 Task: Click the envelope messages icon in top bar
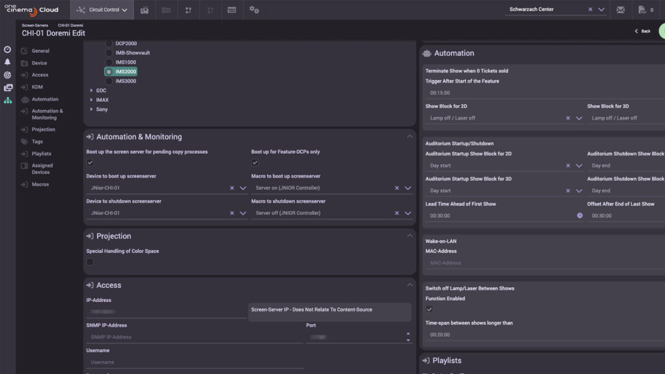click(x=621, y=10)
